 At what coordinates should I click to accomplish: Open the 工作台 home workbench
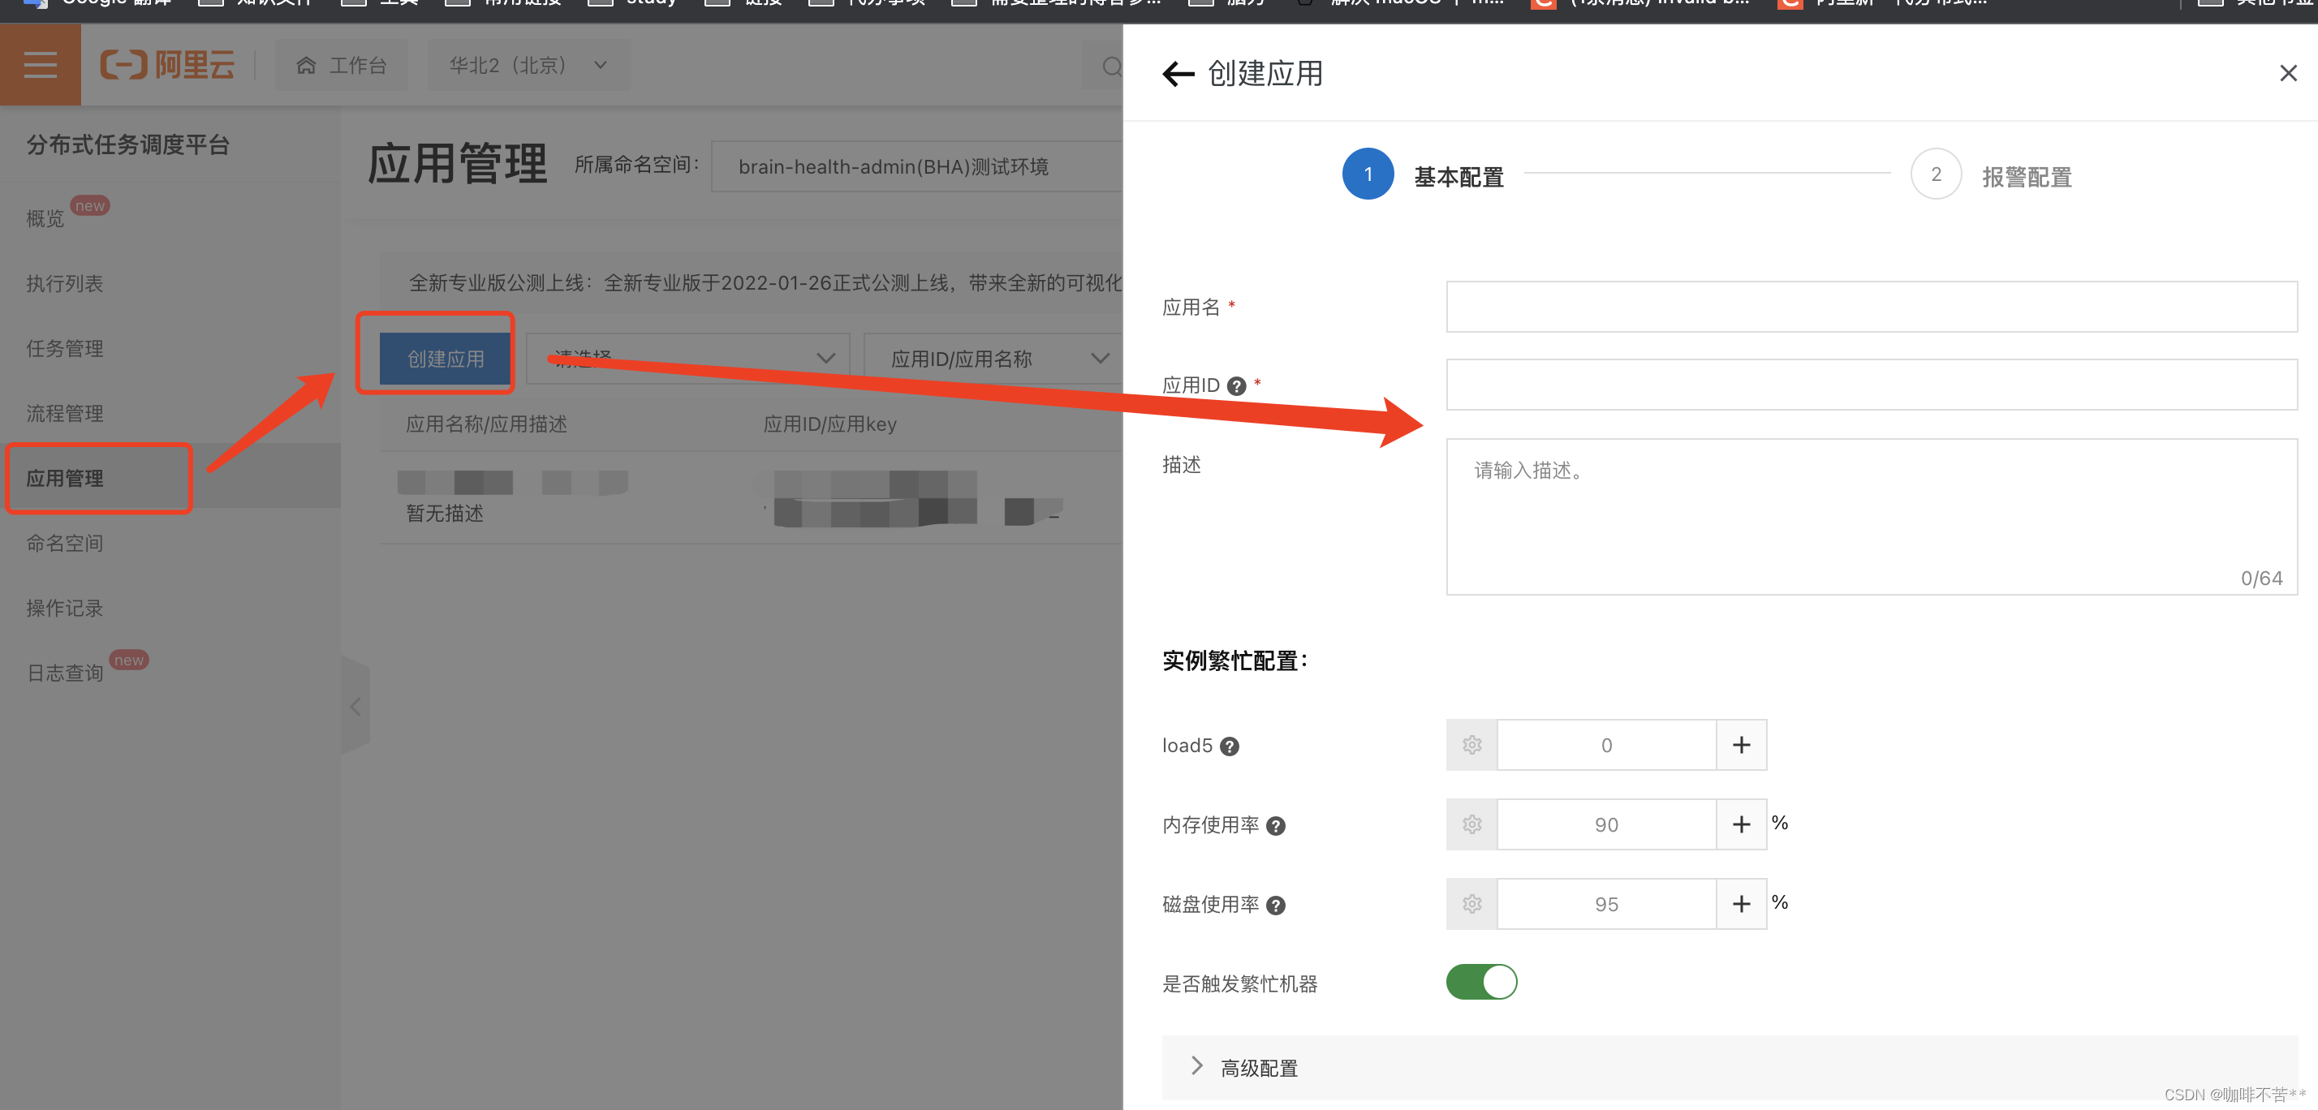342,65
